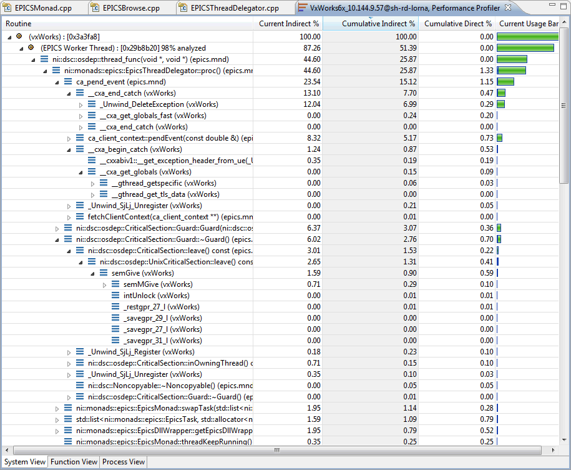Click the gear icon of EPICS Worker Thread

(31, 47)
